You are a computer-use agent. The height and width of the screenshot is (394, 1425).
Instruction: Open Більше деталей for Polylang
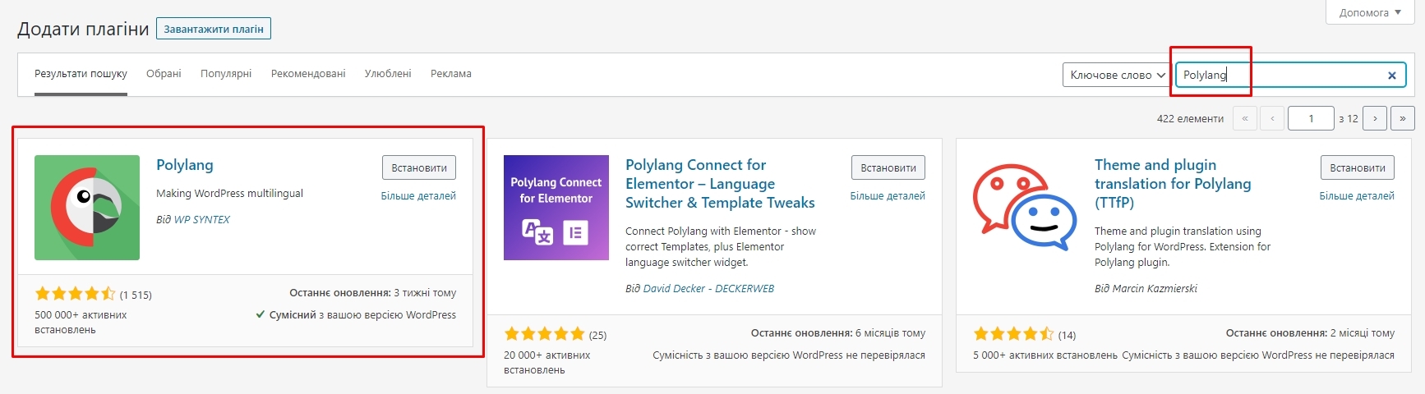418,196
